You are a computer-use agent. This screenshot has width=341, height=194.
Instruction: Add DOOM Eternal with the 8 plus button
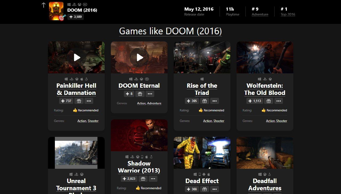click(129, 94)
